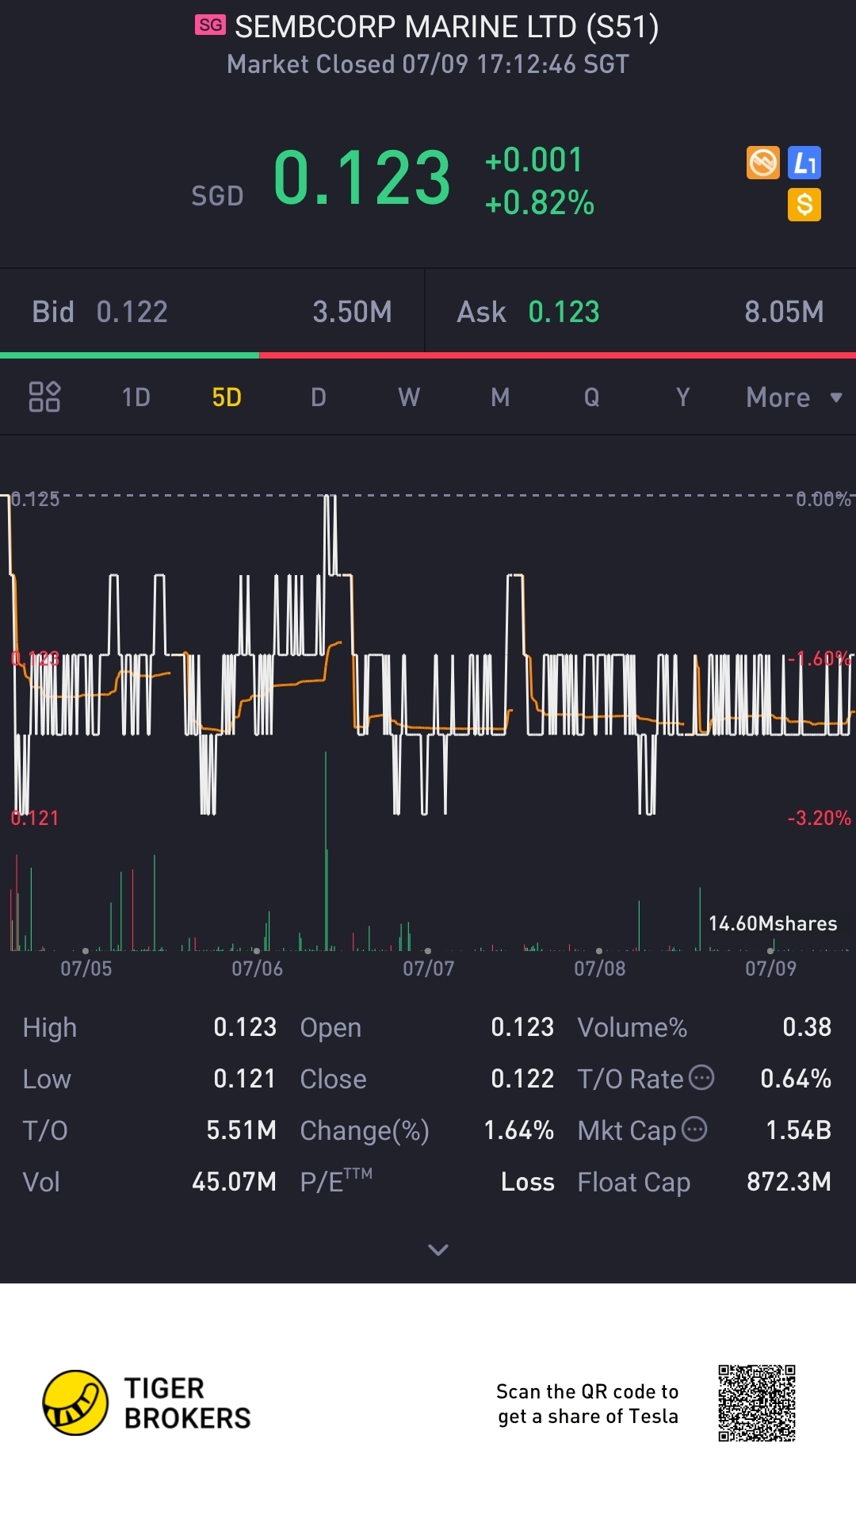
Task: Tap the yellow dollar sign icon
Action: (x=804, y=205)
